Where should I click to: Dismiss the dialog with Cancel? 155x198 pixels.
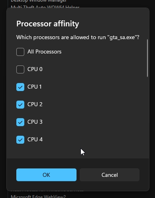pos(110,175)
